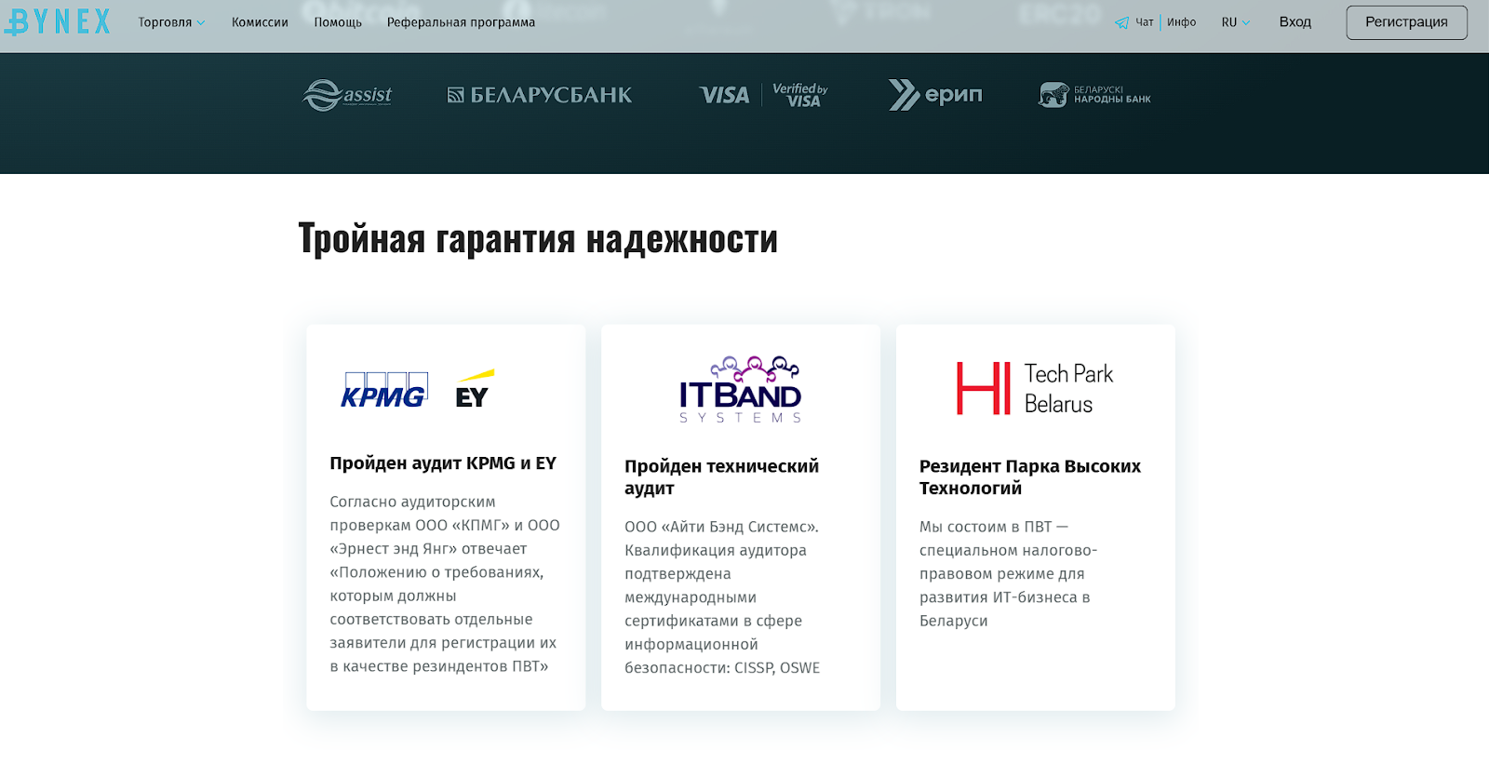The height and width of the screenshot is (764, 1489).
Task: Open the Чат link
Action: 1145,22
